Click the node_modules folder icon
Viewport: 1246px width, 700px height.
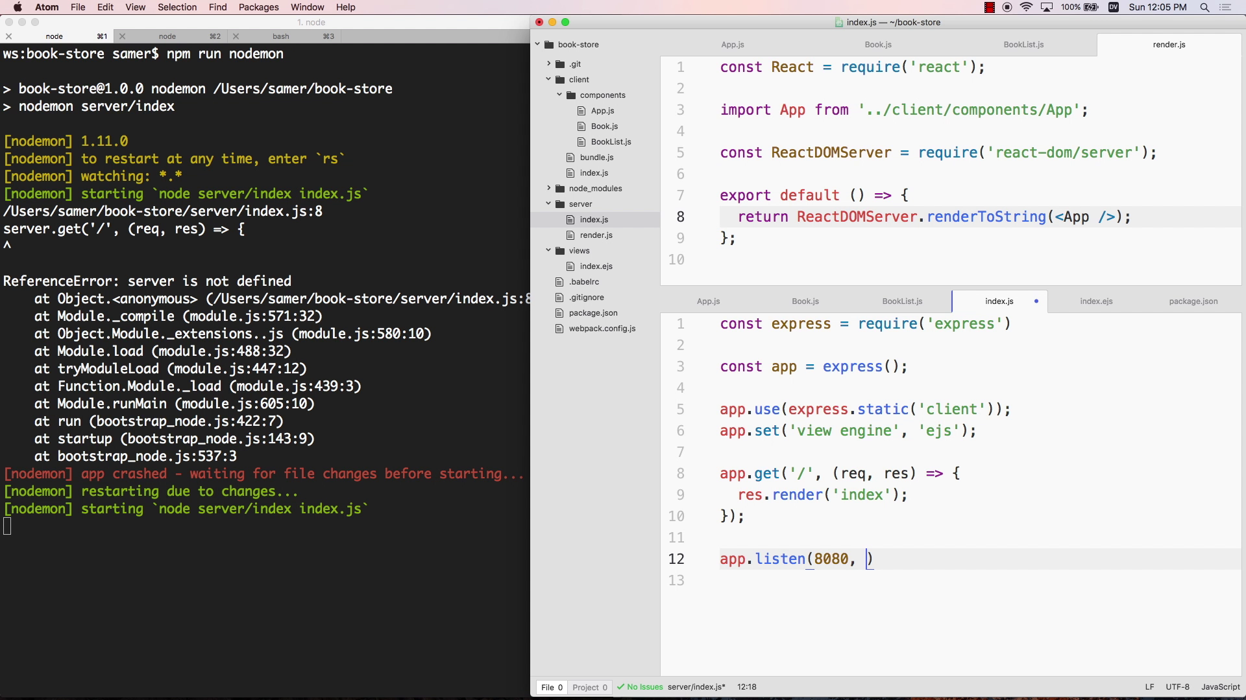(560, 189)
